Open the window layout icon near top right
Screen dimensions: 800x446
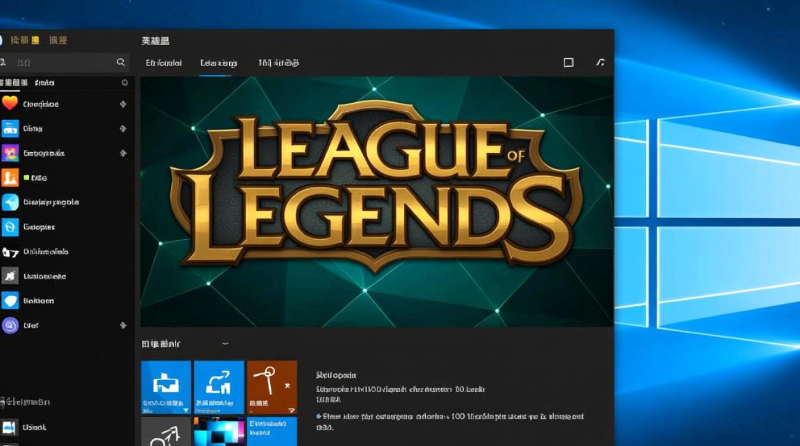[x=569, y=62]
